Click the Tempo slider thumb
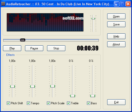 (33, 86)
